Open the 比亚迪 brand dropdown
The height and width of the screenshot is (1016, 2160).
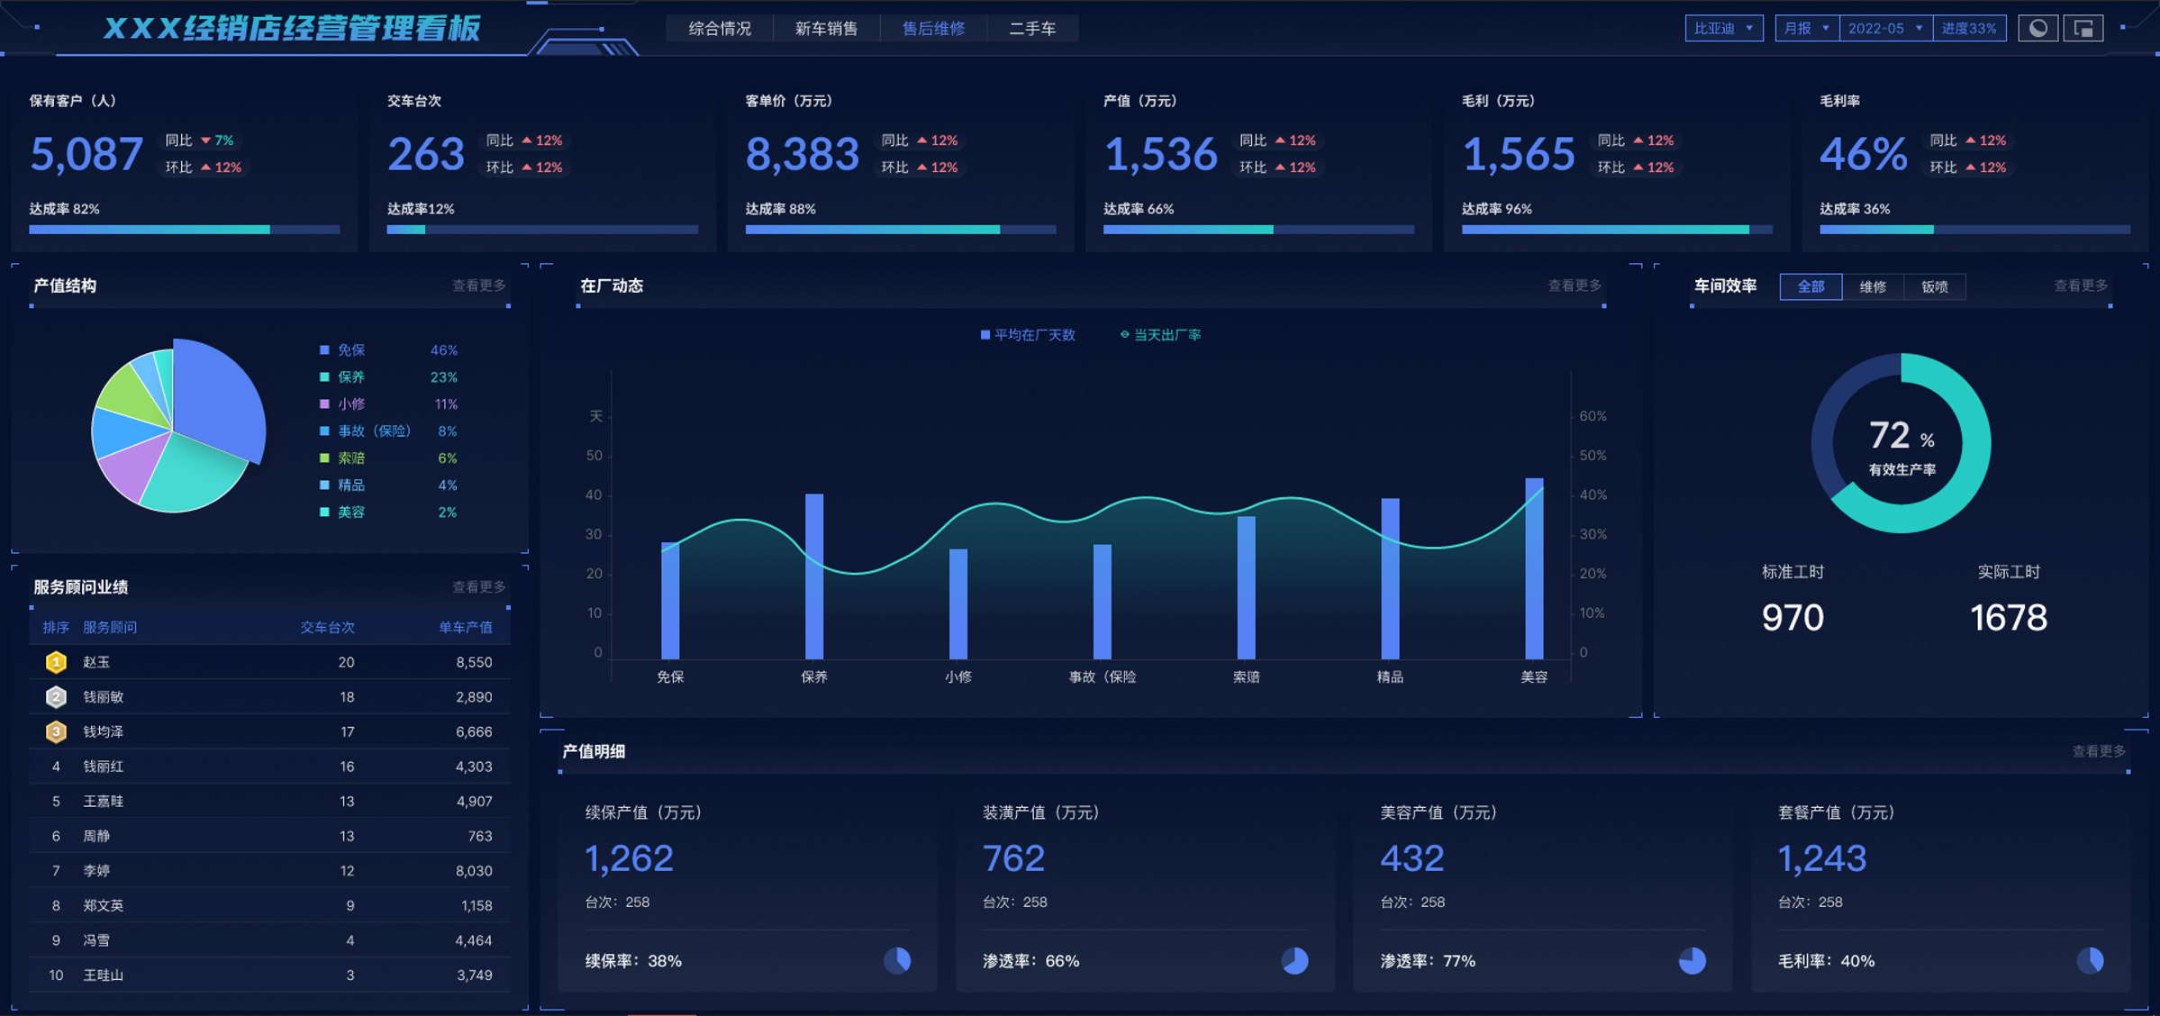coord(1723,29)
